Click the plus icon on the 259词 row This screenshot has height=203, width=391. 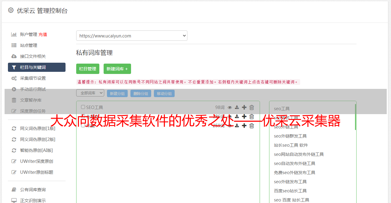[x=244, y=126]
